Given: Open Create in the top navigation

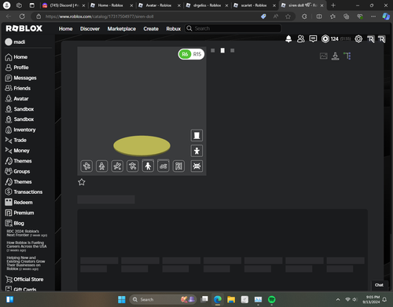Looking at the screenshot, I should (151, 28).
